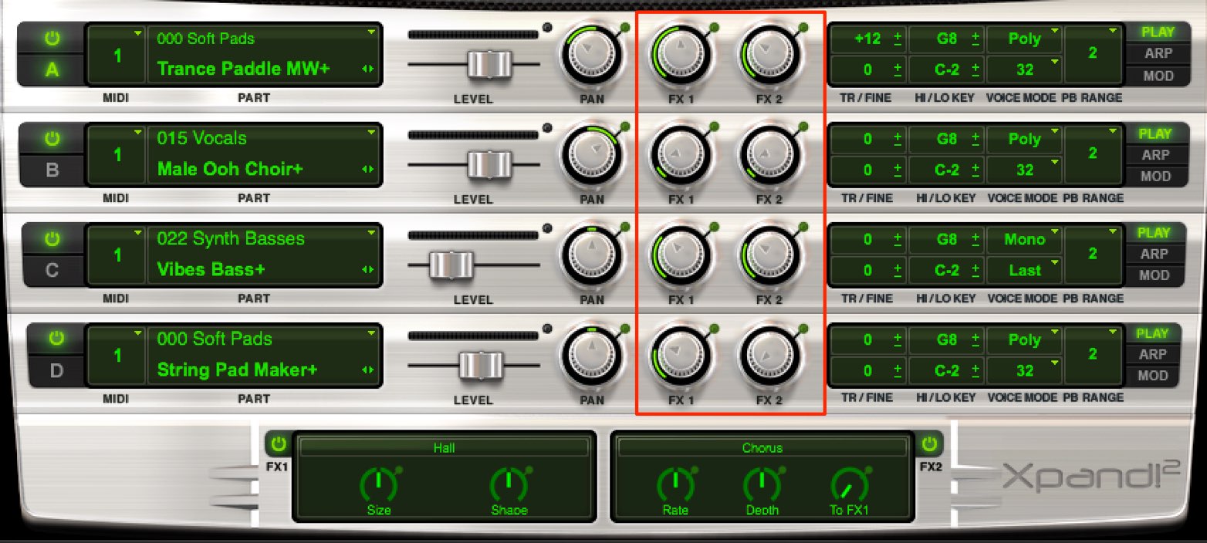Click the +12 transpose stepper for part A
The width and height of the screenshot is (1207, 543).
(867, 39)
